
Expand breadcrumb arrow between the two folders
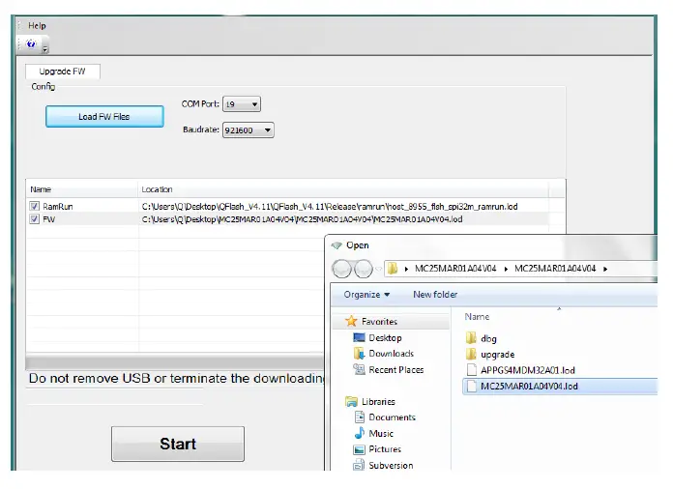tap(506, 270)
